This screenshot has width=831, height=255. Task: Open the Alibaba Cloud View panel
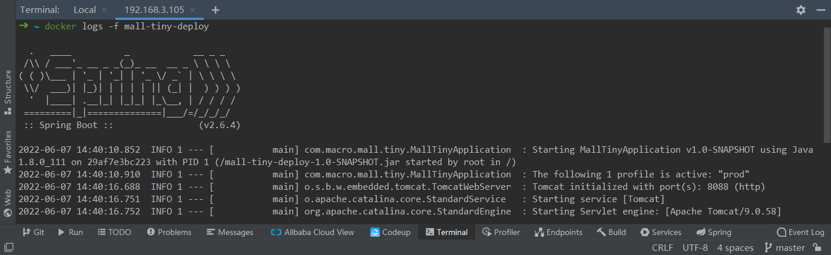tap(312, 232)
